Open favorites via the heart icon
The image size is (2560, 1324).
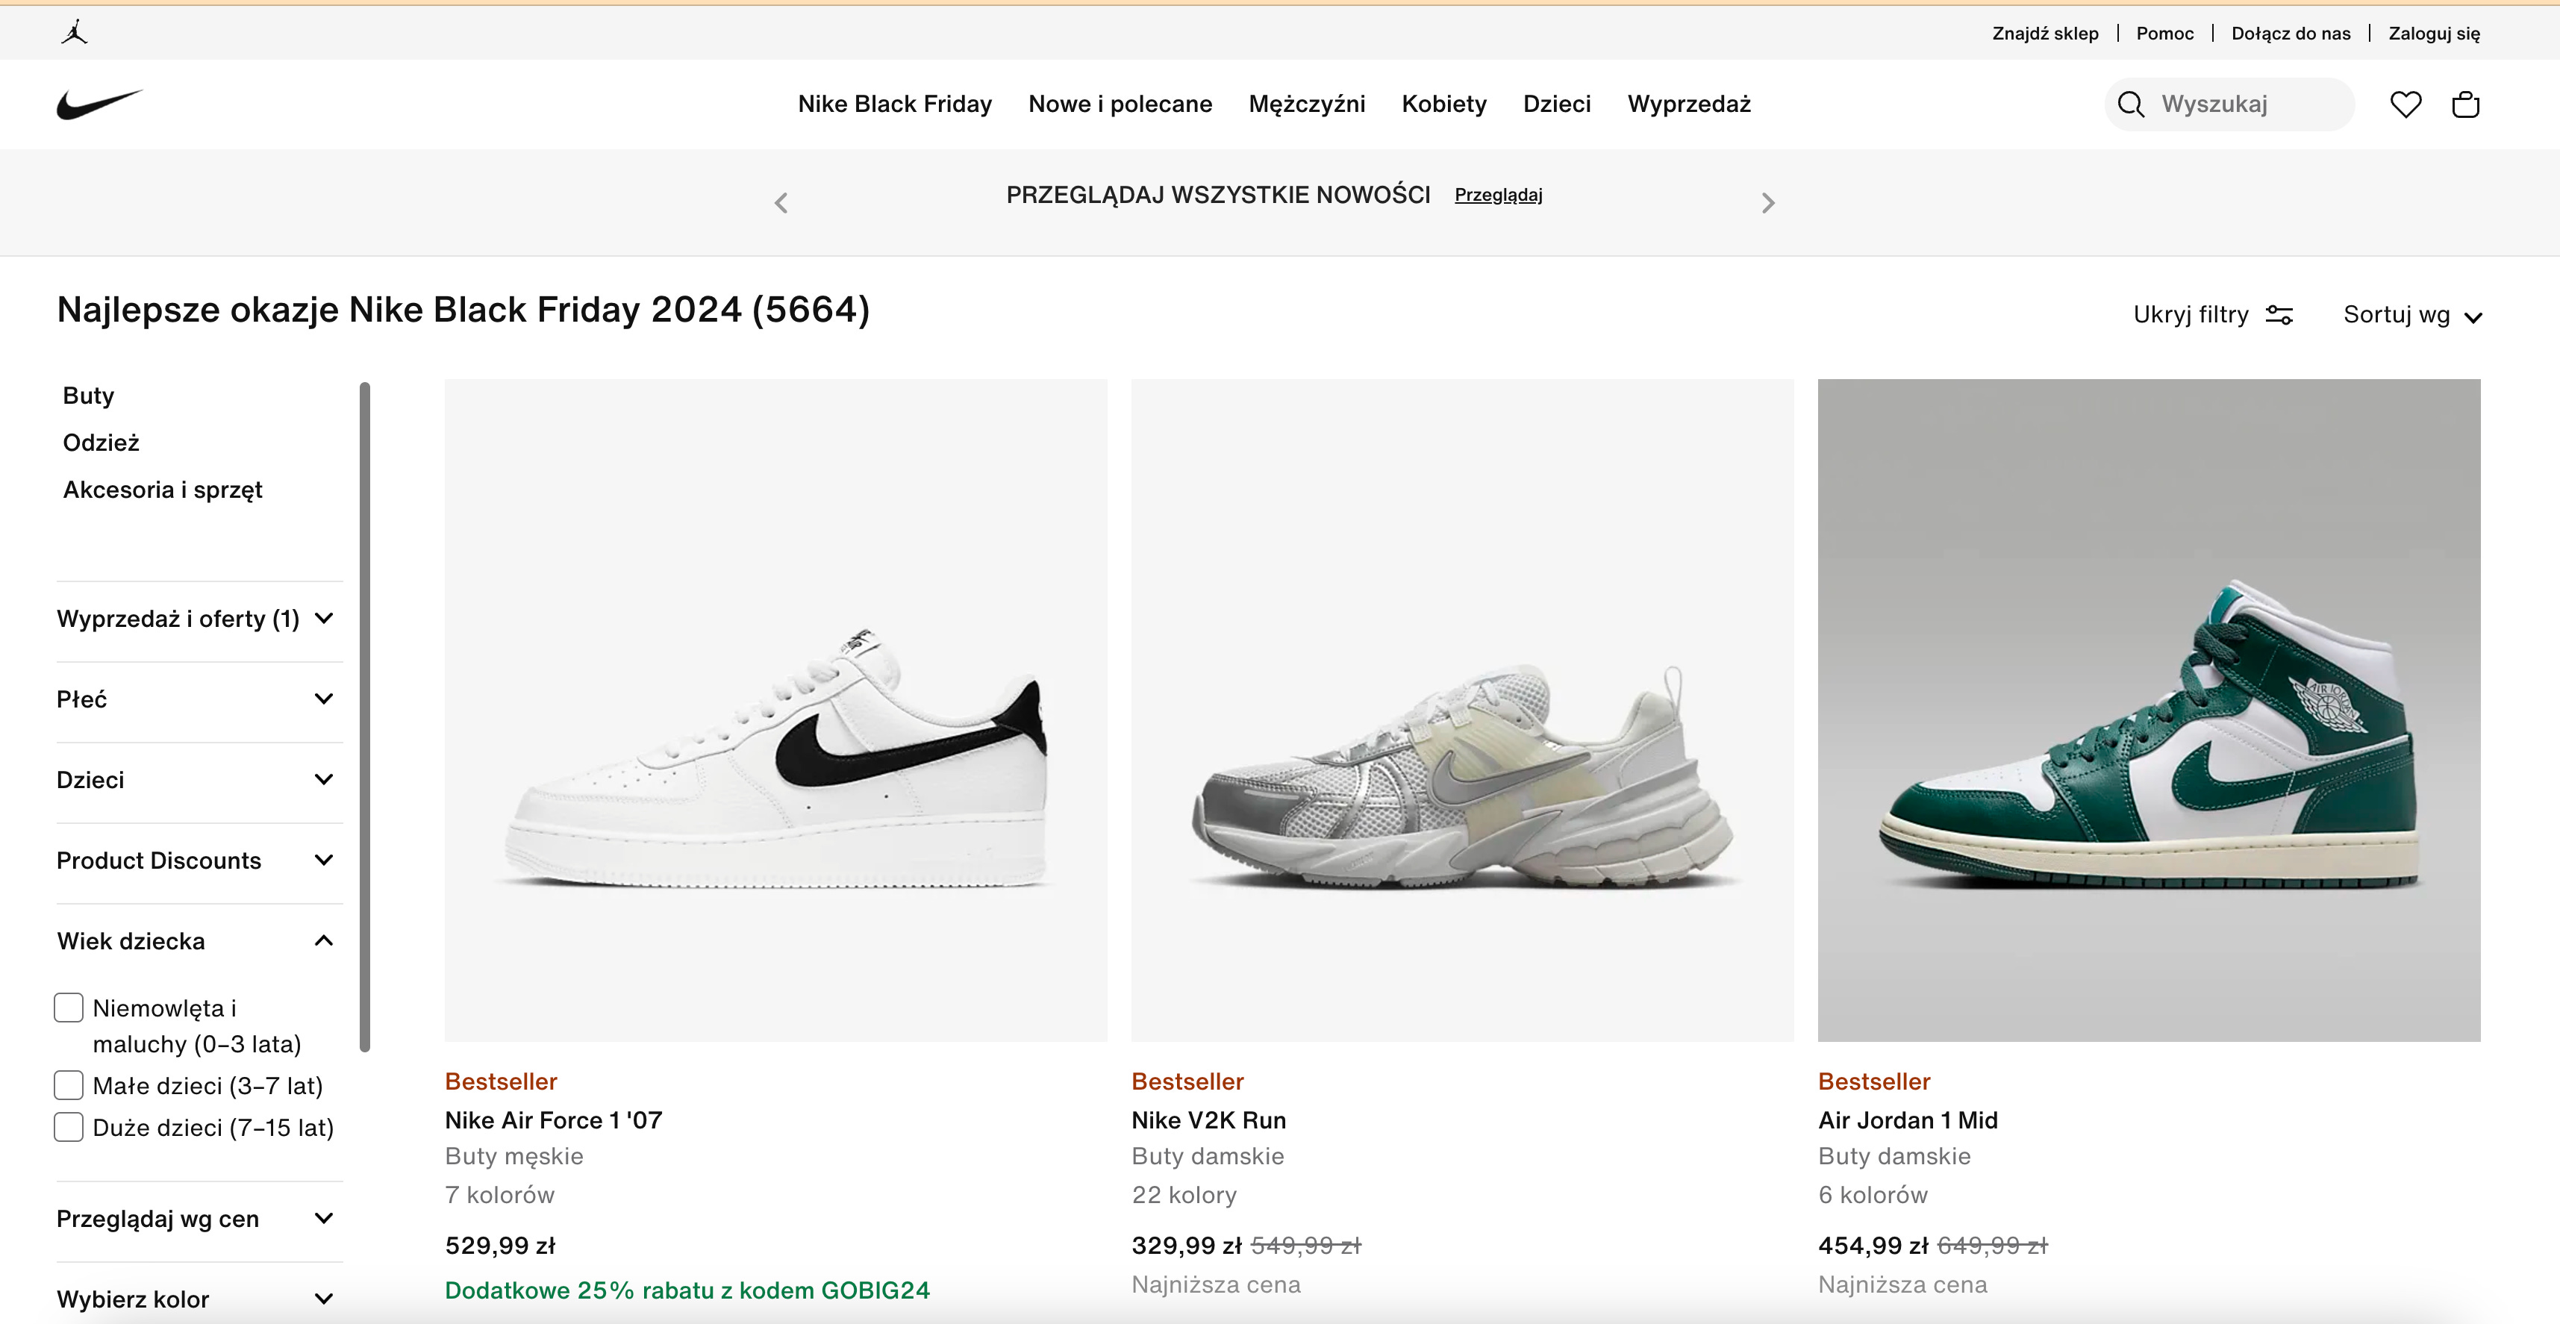pos(2406,104)
